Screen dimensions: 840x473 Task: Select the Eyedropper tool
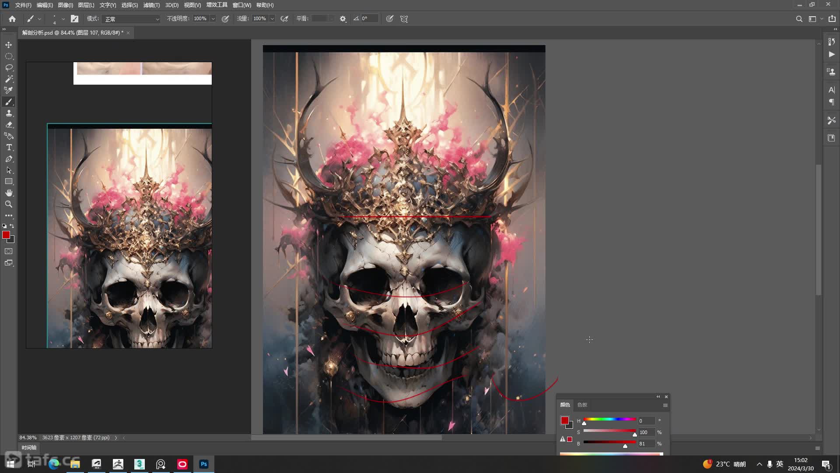pos(9,91)
